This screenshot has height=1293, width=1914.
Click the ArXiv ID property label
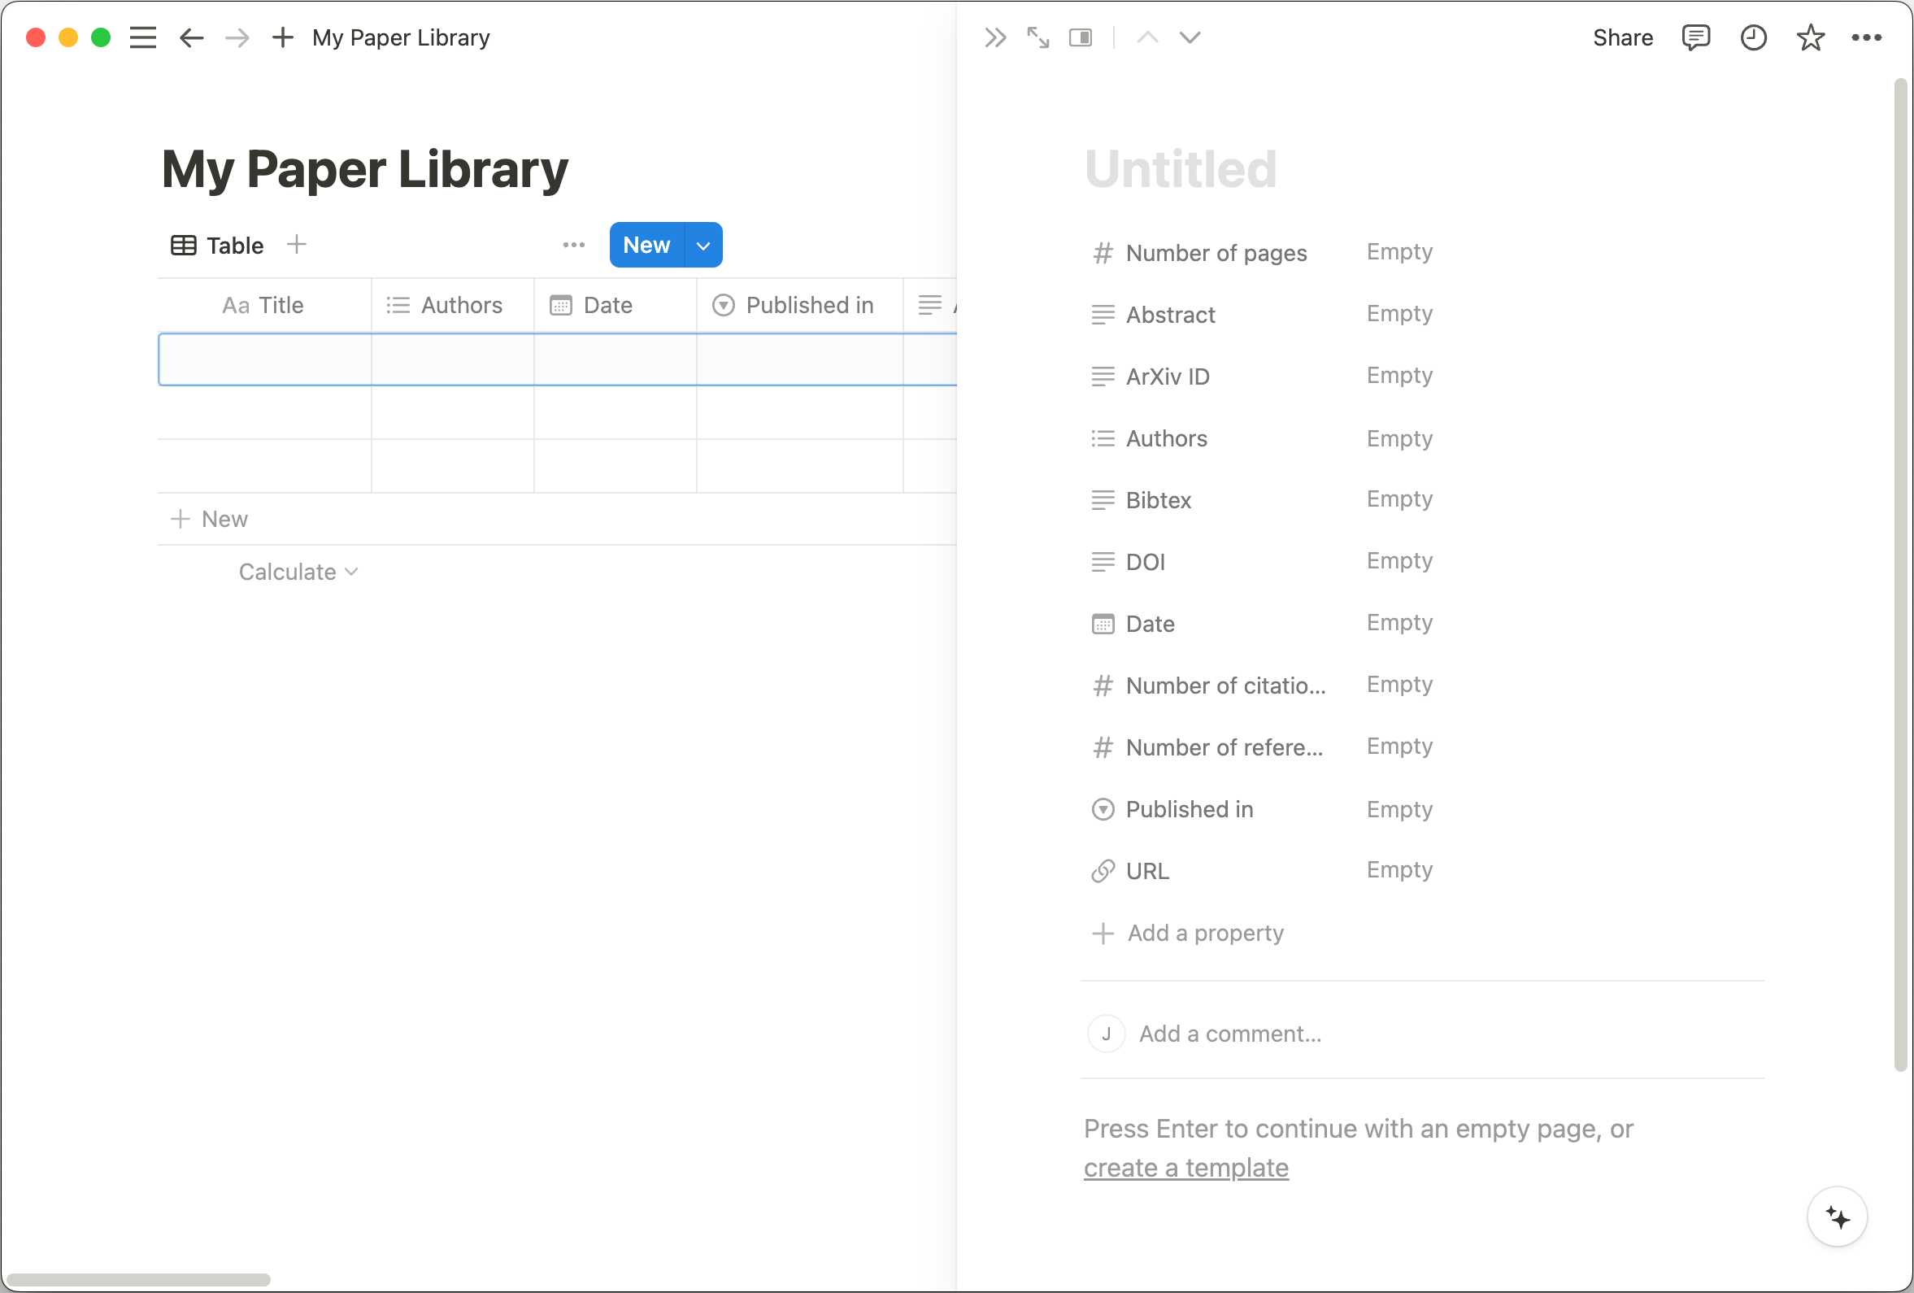(1168, 377)
